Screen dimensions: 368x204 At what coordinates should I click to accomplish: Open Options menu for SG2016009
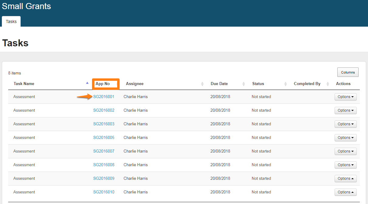pos(345,179)
